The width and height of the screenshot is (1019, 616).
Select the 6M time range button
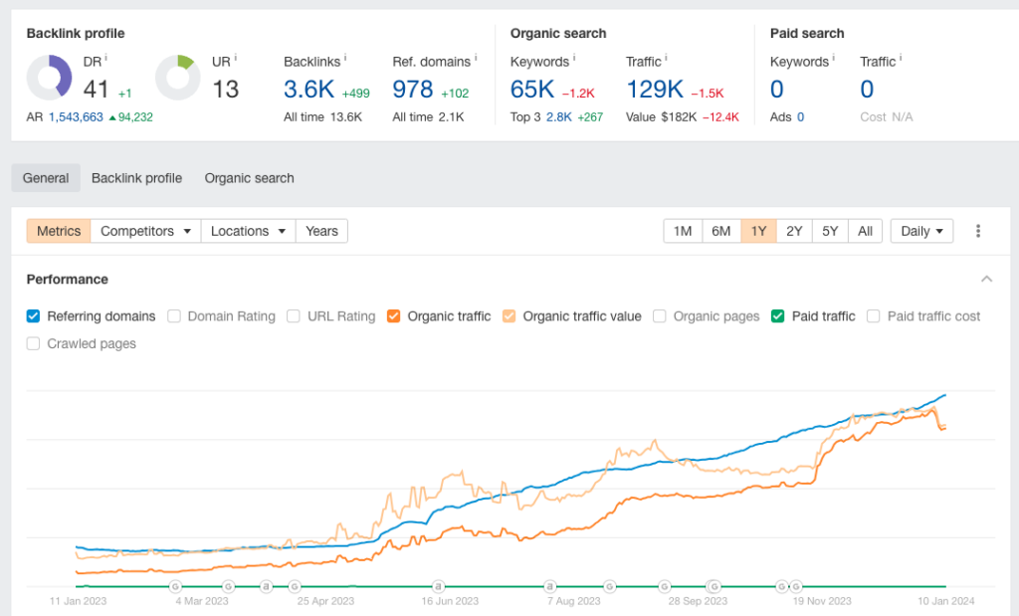720,231
